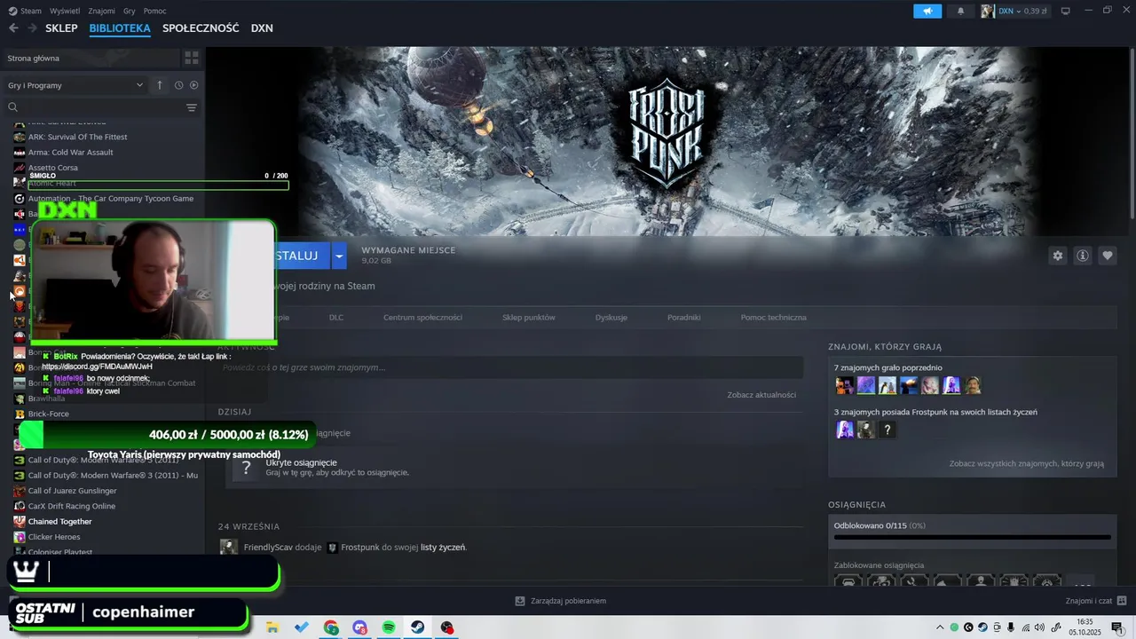
Task: Open Pomoc techniczna tab
Action: 774,317
